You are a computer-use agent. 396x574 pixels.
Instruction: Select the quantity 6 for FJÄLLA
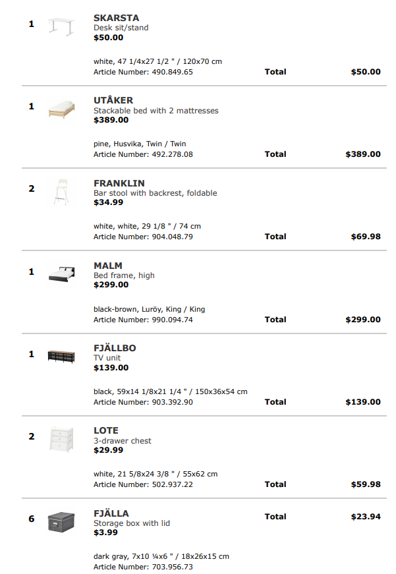(32, 519)
